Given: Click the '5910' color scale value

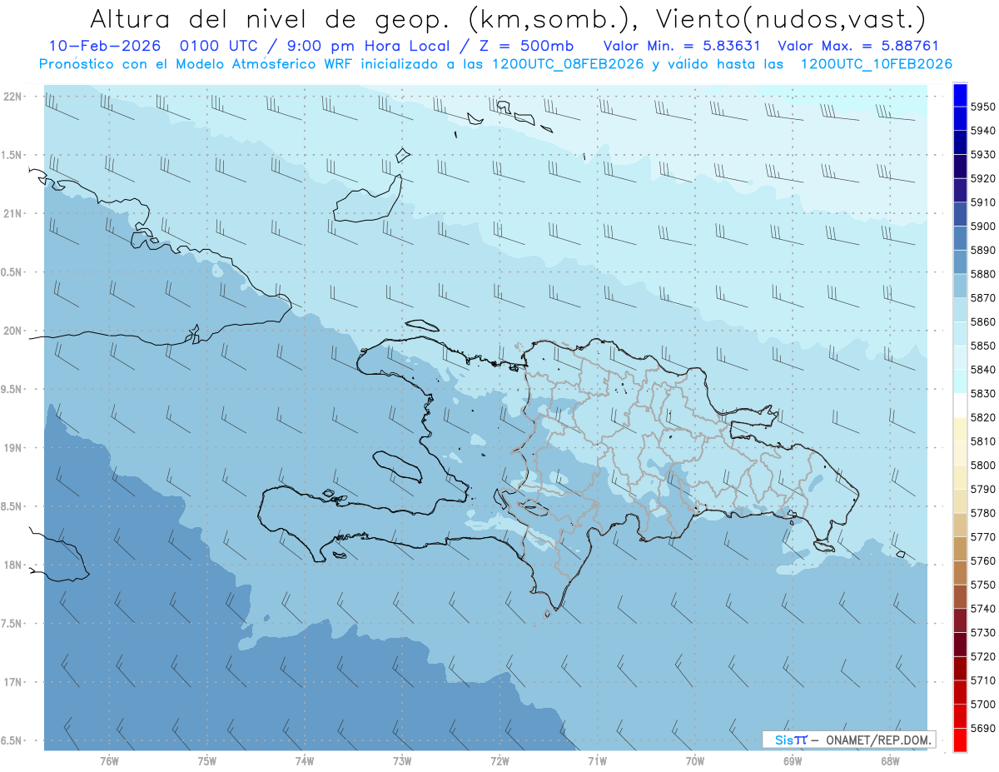Looking at the screenshot, I should point(983,202).
